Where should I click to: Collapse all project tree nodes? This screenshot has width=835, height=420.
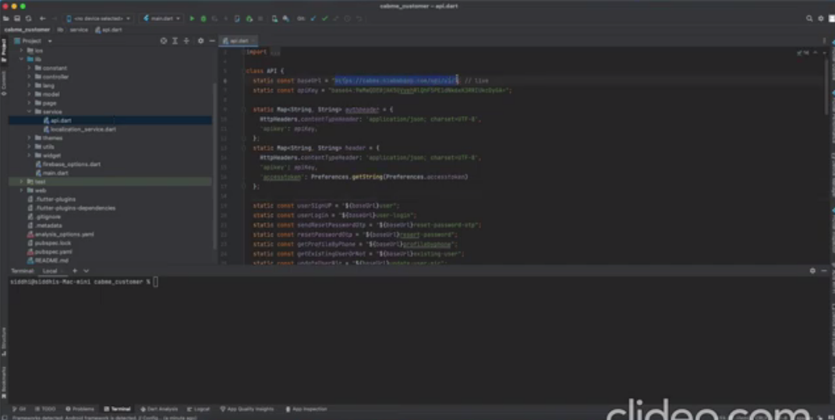[x=186, y=41]
